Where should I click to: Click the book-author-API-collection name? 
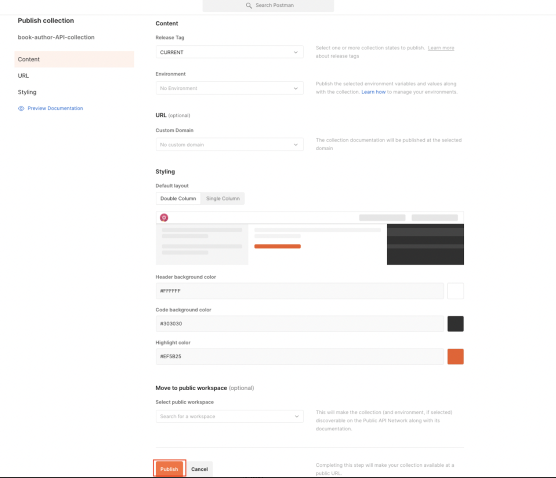pos(56,37)
